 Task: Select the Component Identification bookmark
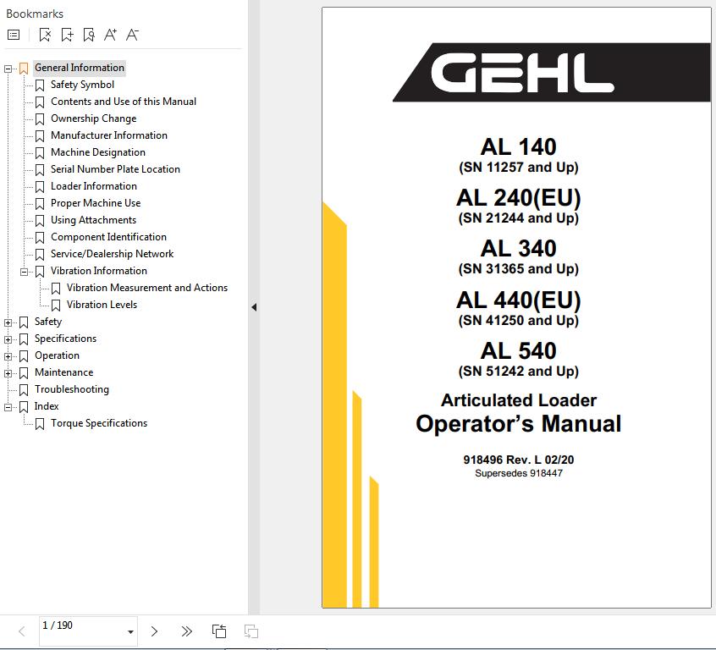click(x=108, y=237)
